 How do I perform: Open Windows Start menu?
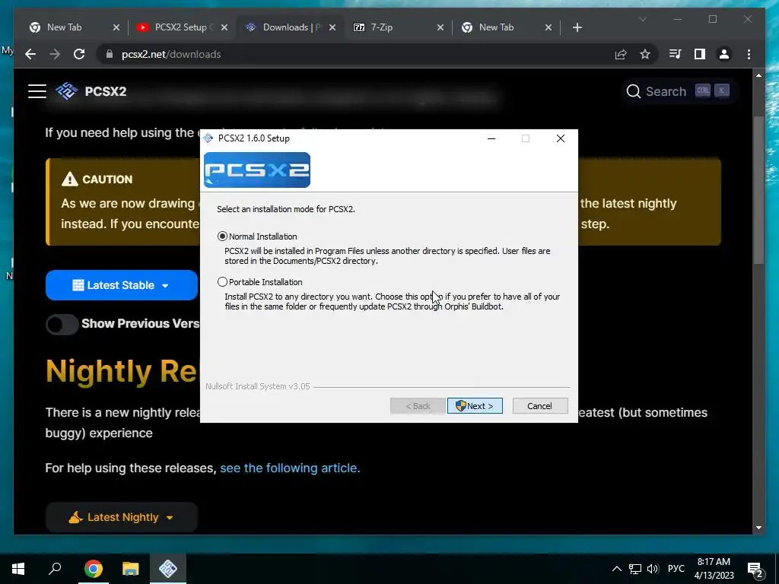(18, 569)
